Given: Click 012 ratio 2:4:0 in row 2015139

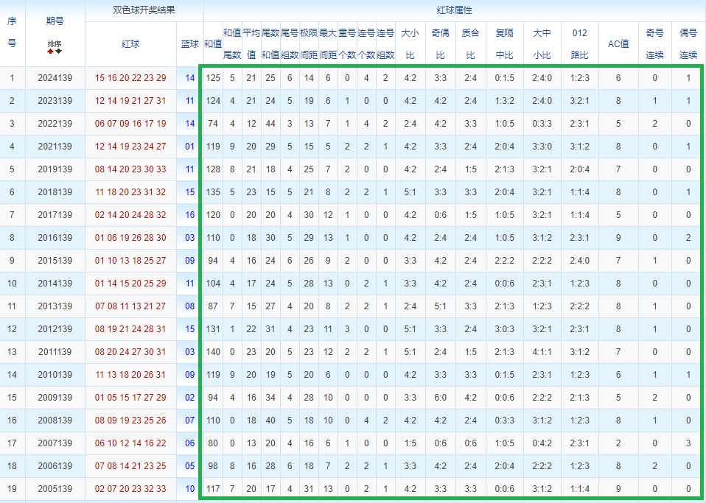Looking at the screenshot, I should 580,261.
